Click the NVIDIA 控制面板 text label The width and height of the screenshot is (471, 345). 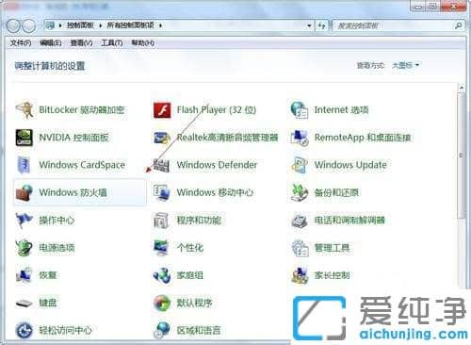tap(73, 138)
